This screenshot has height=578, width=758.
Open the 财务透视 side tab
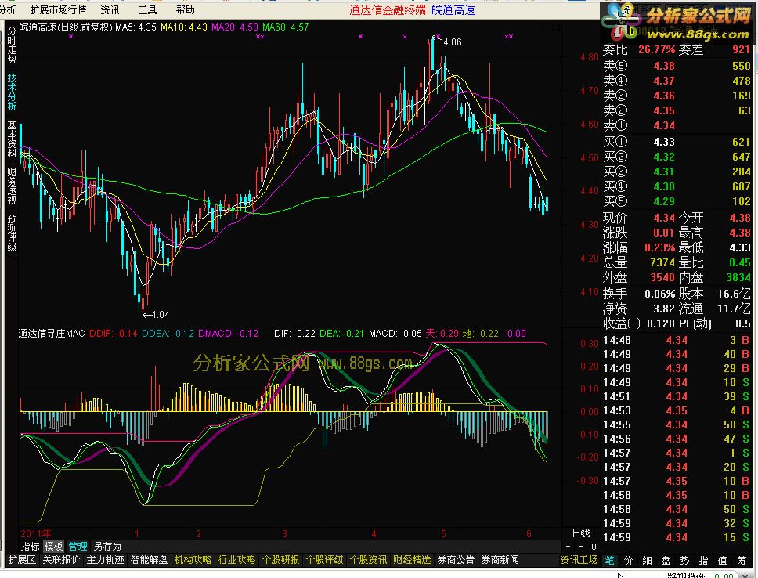(12, 186)
